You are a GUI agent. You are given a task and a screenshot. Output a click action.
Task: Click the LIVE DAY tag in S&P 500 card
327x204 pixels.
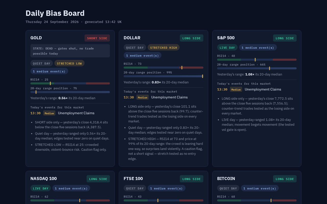pos(227,47)
